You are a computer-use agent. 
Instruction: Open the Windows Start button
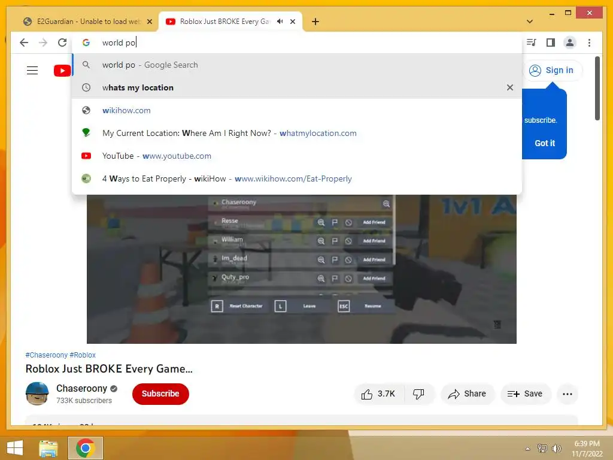point(15,448)
